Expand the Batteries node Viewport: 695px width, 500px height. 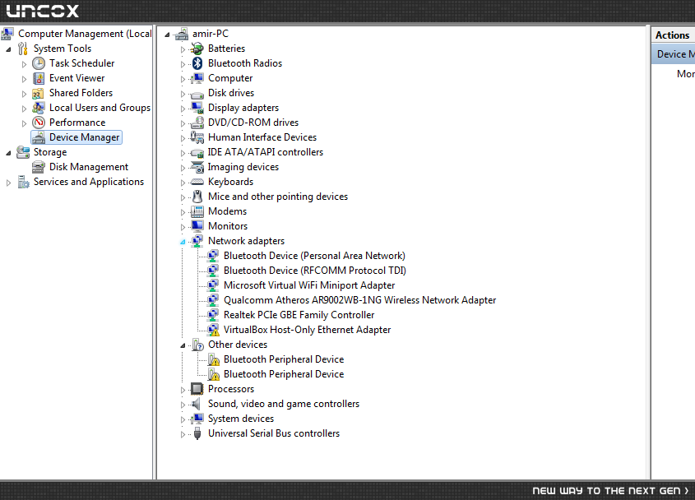pyautogui.click(x=183, y=49)
